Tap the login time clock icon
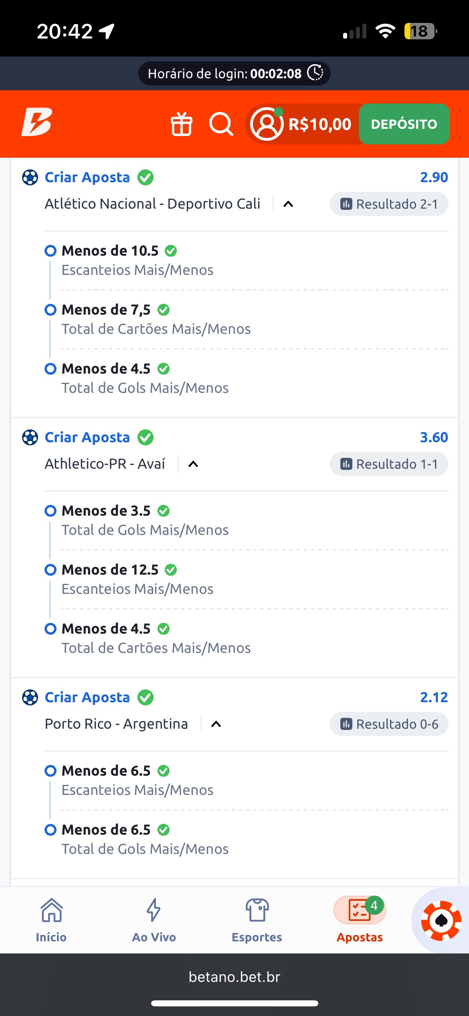 (315, 73)
